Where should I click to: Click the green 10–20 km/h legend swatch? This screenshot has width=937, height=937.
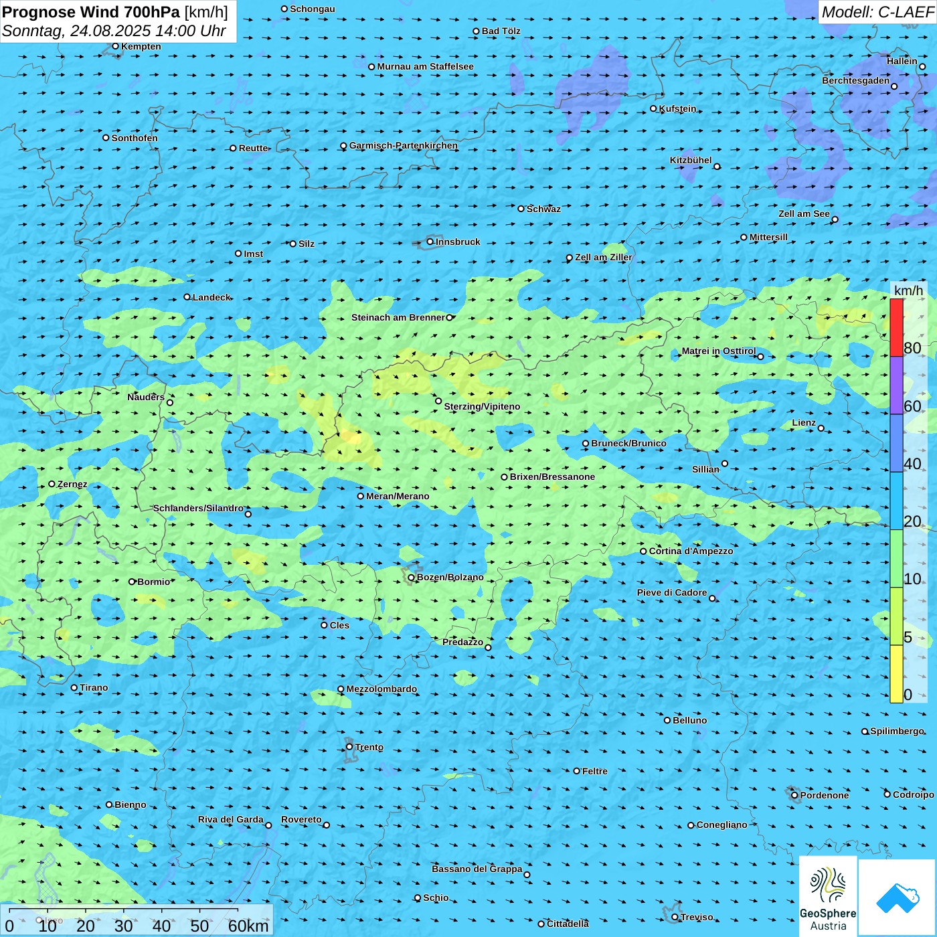point(896,559)
